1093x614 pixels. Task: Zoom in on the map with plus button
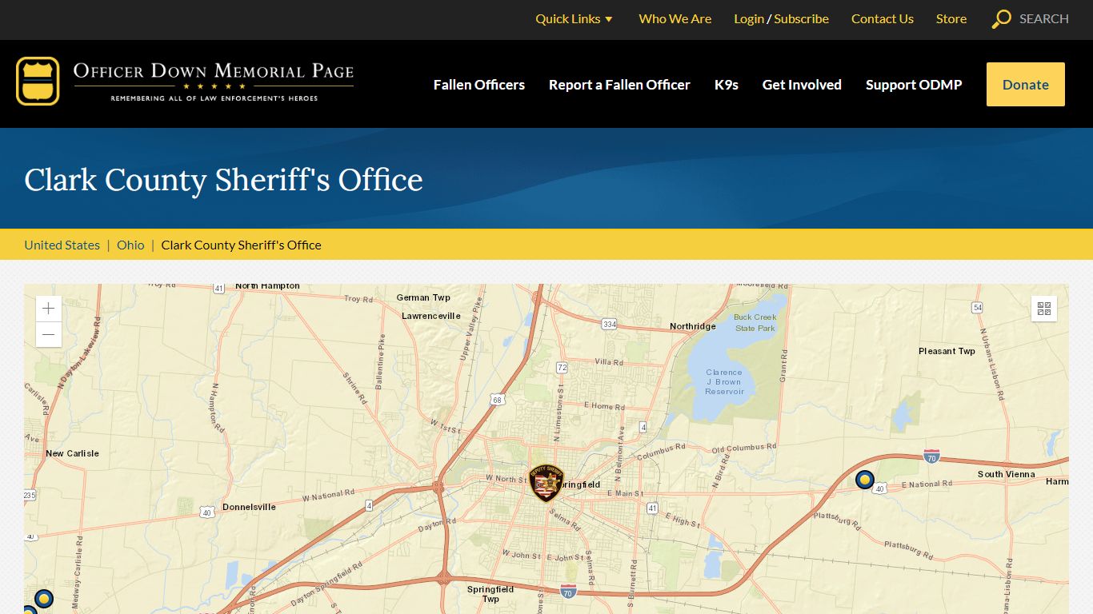coord(49,309)
